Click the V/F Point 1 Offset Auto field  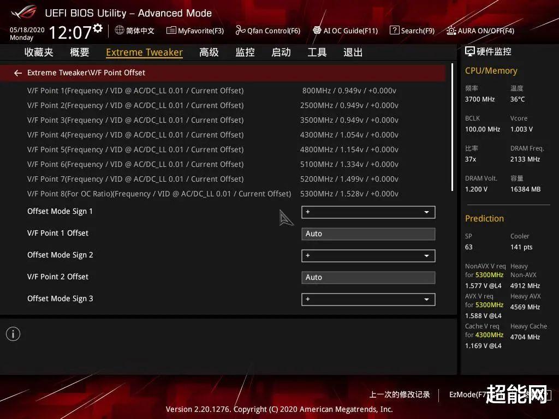click(x=368, y=234)
